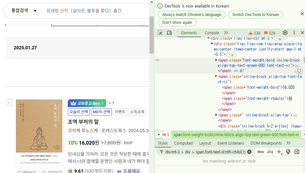Add new style rule plus icon
305x173 pixels.
(x=279, y=152)
